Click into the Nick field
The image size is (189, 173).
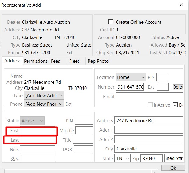[x=38, y=150]
